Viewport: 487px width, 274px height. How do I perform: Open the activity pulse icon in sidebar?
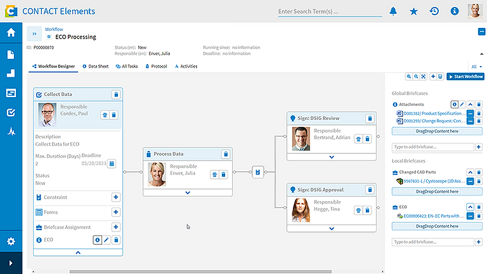tap(11, 132)
